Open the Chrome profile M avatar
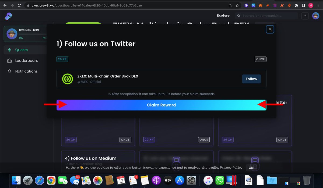Viewport: 323px width, 188px height. 311,5
